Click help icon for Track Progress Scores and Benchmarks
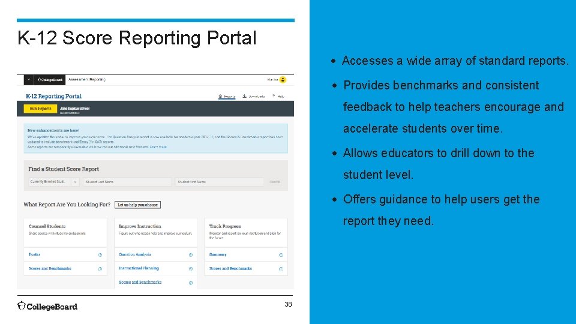Viewport: 576px width, 324px height. [281, 269]
